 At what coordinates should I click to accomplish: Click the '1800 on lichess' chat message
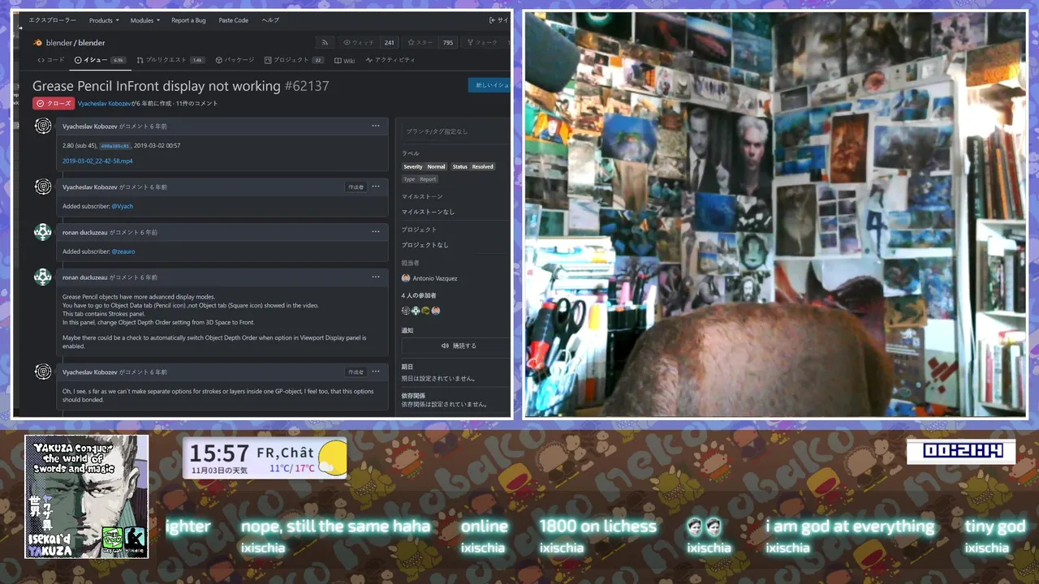(x=598, y=526)
